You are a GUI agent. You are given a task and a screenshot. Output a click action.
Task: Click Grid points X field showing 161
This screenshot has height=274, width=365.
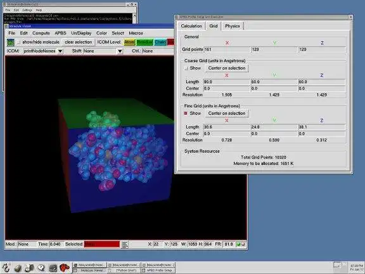[x=227, y=49]
